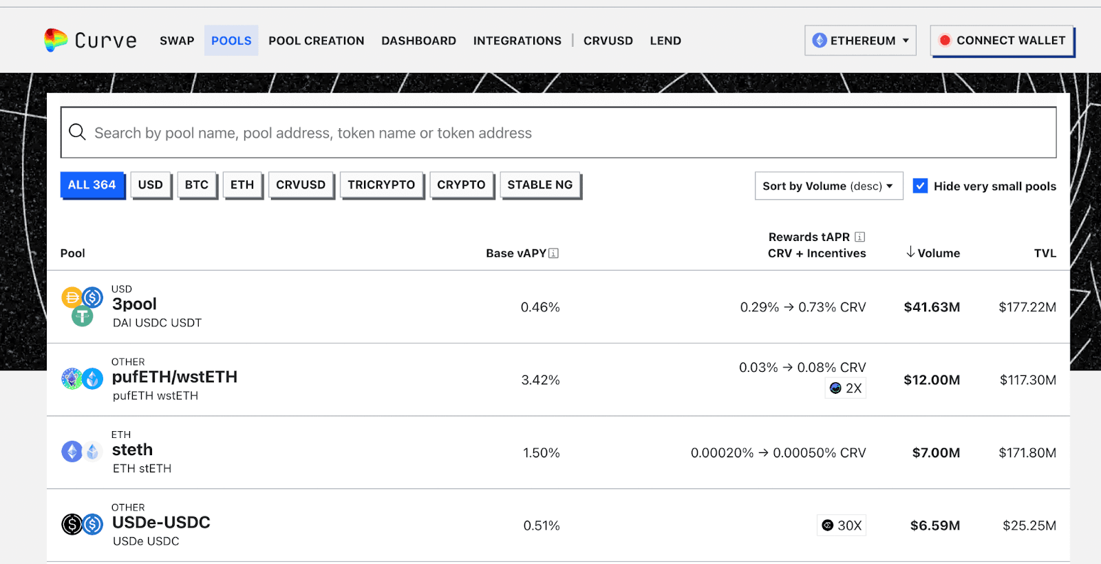Image resolution: width=1101 pixels, height=564 pixels.
Task: Open the Integrations page
Action: pyautogui.click(x=517, y=41)
